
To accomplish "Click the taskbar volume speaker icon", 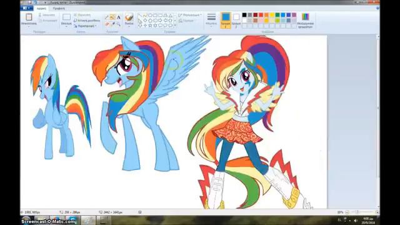I will point(356,220).
